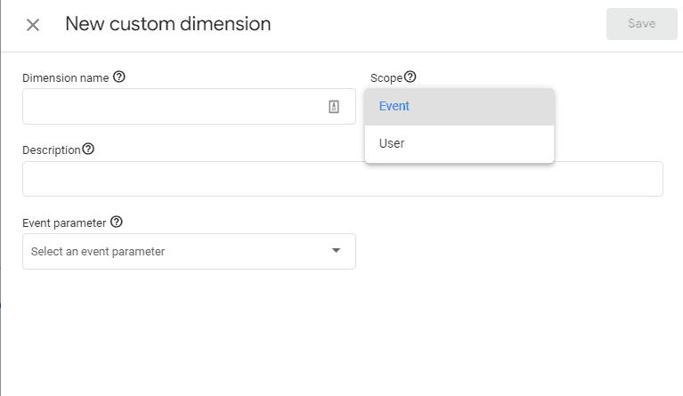
Task: Open the Description help icon
Action: [x=88, y=150]
